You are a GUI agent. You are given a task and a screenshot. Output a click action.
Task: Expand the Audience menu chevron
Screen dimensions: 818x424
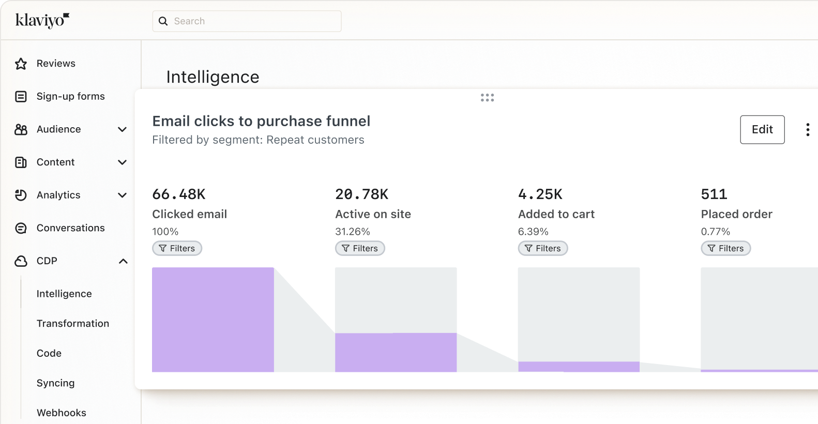(122, 129)
